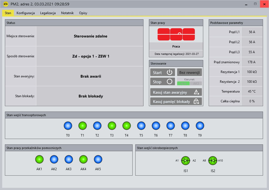This screenshot has width=269, height=190.
Task: Click the IS2 diode indicator
Action: [x=213, y=160]
